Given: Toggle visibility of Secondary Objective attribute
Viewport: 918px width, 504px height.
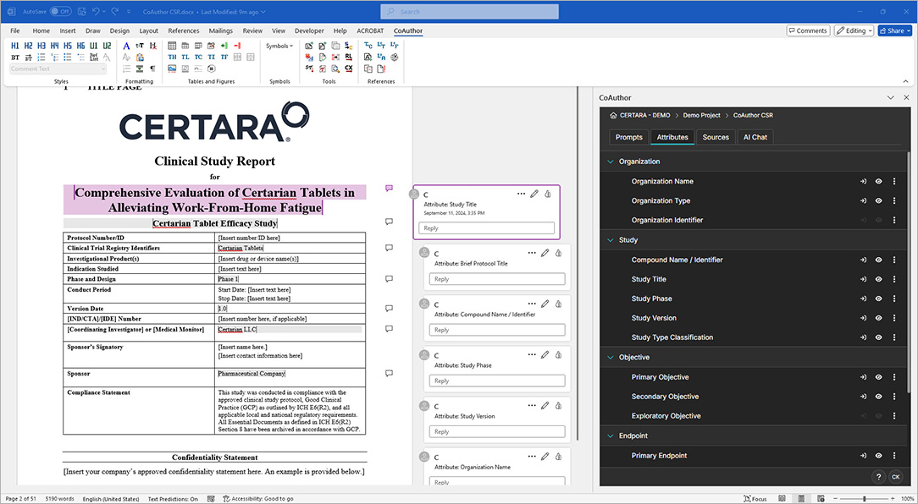Looking at the screenshot, I should 879,397.
